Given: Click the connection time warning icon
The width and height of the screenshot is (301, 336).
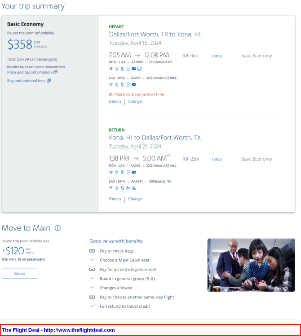Looking at the screenshot, I should click(x=111, y=94).
